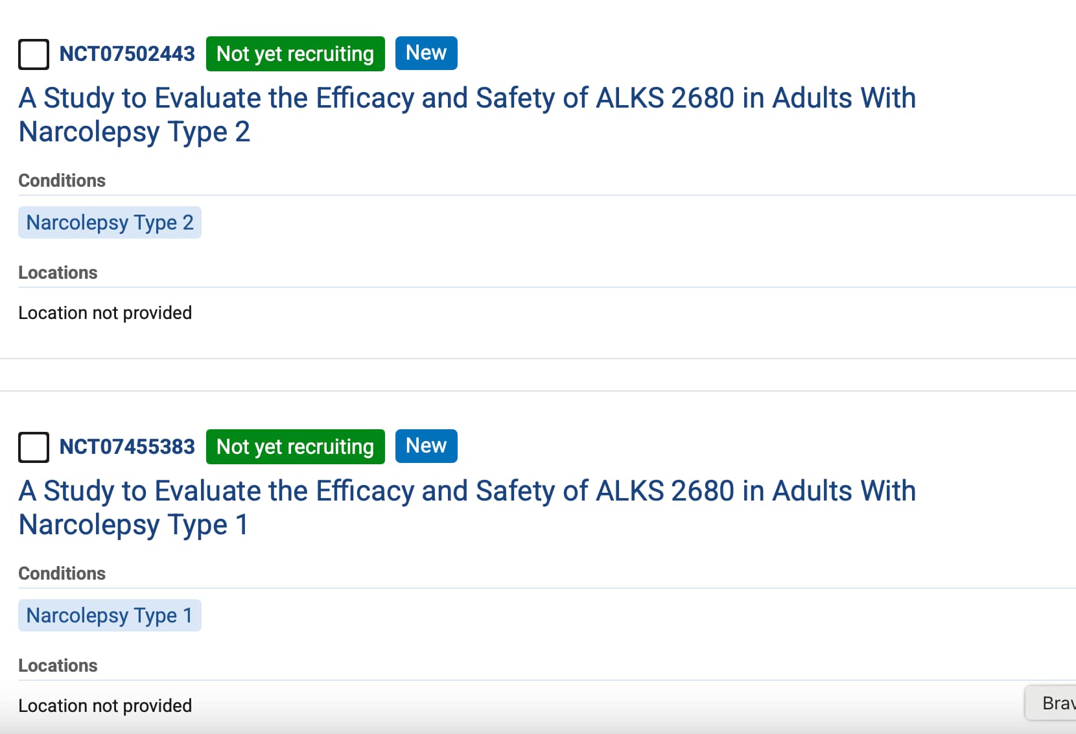Image resolution: width=1076 pixels, height=734 pixels.
Task: Open the NCT07502443 study ID link
Action: [127, 54]
